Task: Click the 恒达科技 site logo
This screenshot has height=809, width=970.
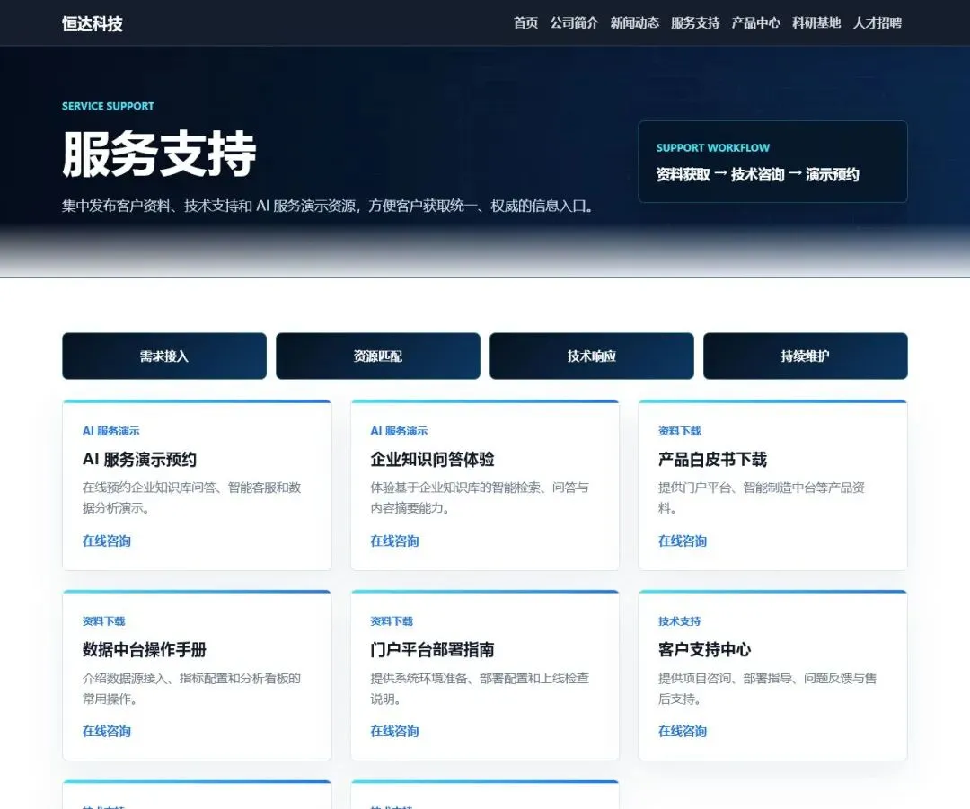Action: point(93,23)
